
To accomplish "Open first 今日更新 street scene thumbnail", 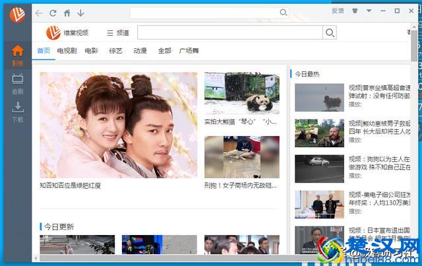I will coord(77,244).
